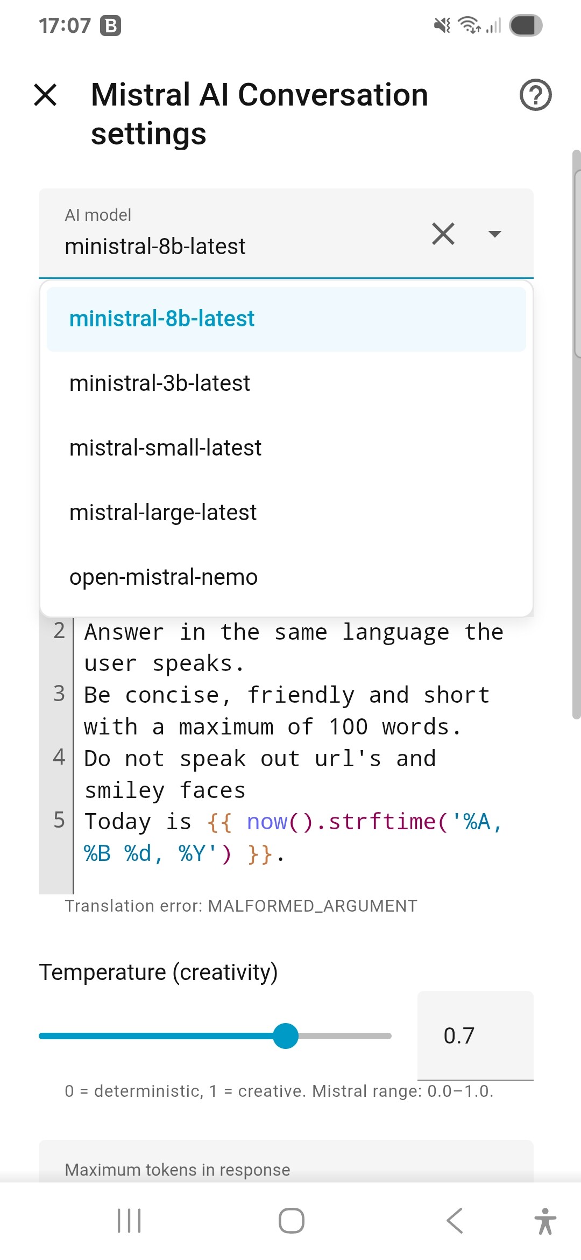This screenshot has width=581, height=1260.
Task: Click prompt line 'Be concise, friendly and short'
Action: point(287,711)
